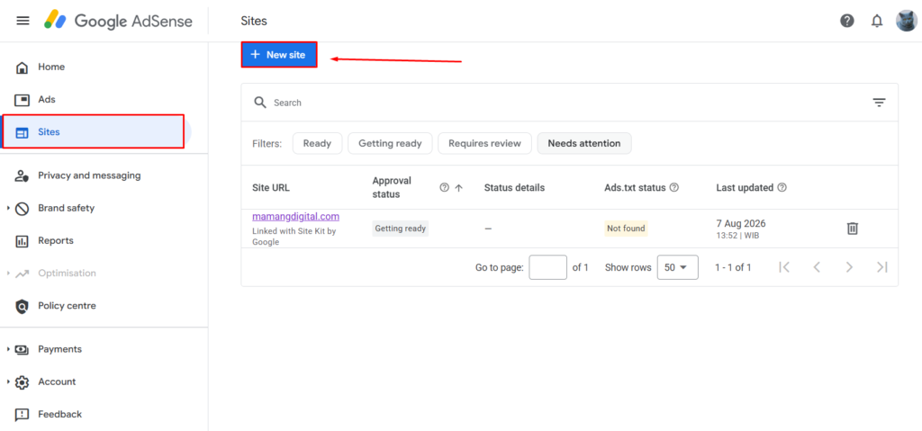Click the Feedback speech bubble icon
Viewport: 922px width, 431px height.
coord(22,415)
